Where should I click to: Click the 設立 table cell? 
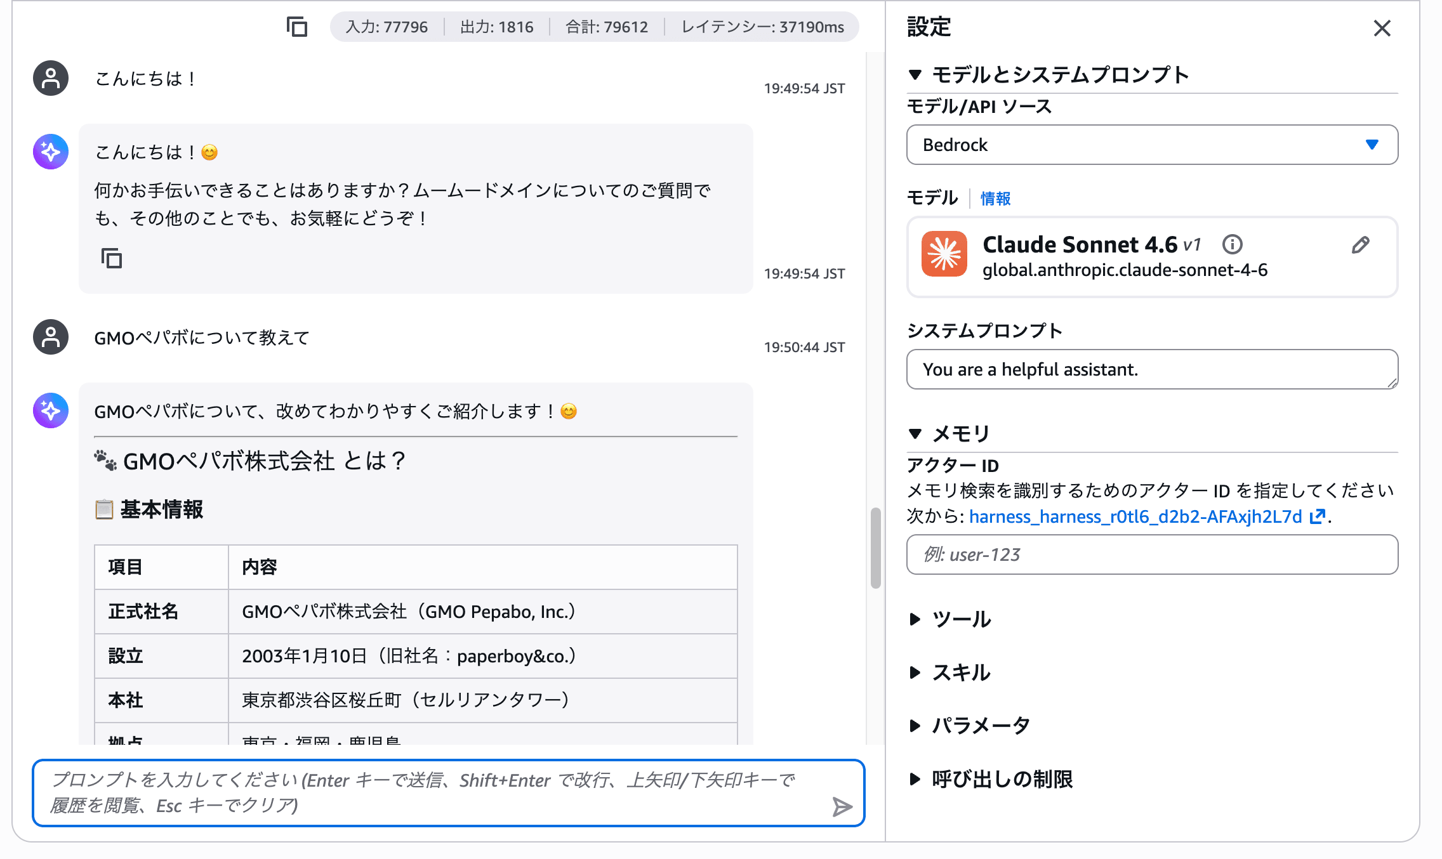(x=161, y=656)
